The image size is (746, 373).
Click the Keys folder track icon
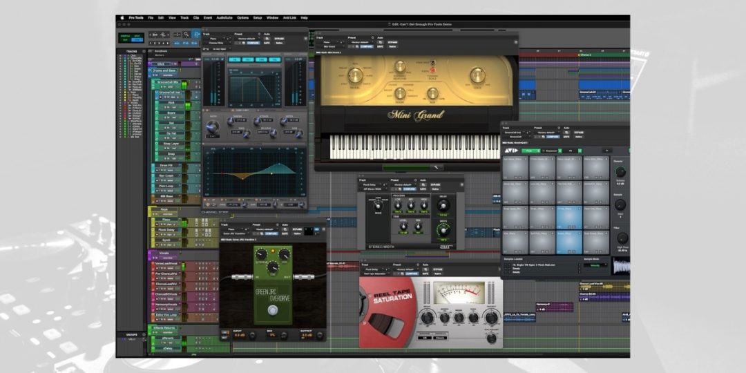click(150, 208)
